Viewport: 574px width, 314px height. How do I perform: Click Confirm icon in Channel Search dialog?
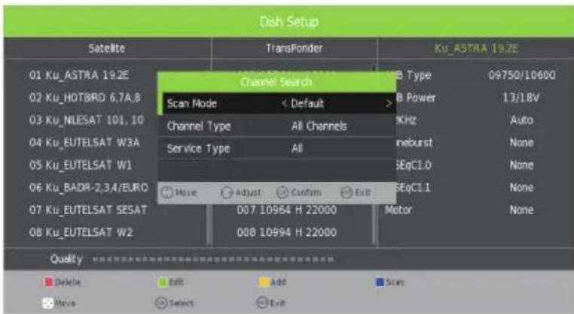(x=282, y=192)
